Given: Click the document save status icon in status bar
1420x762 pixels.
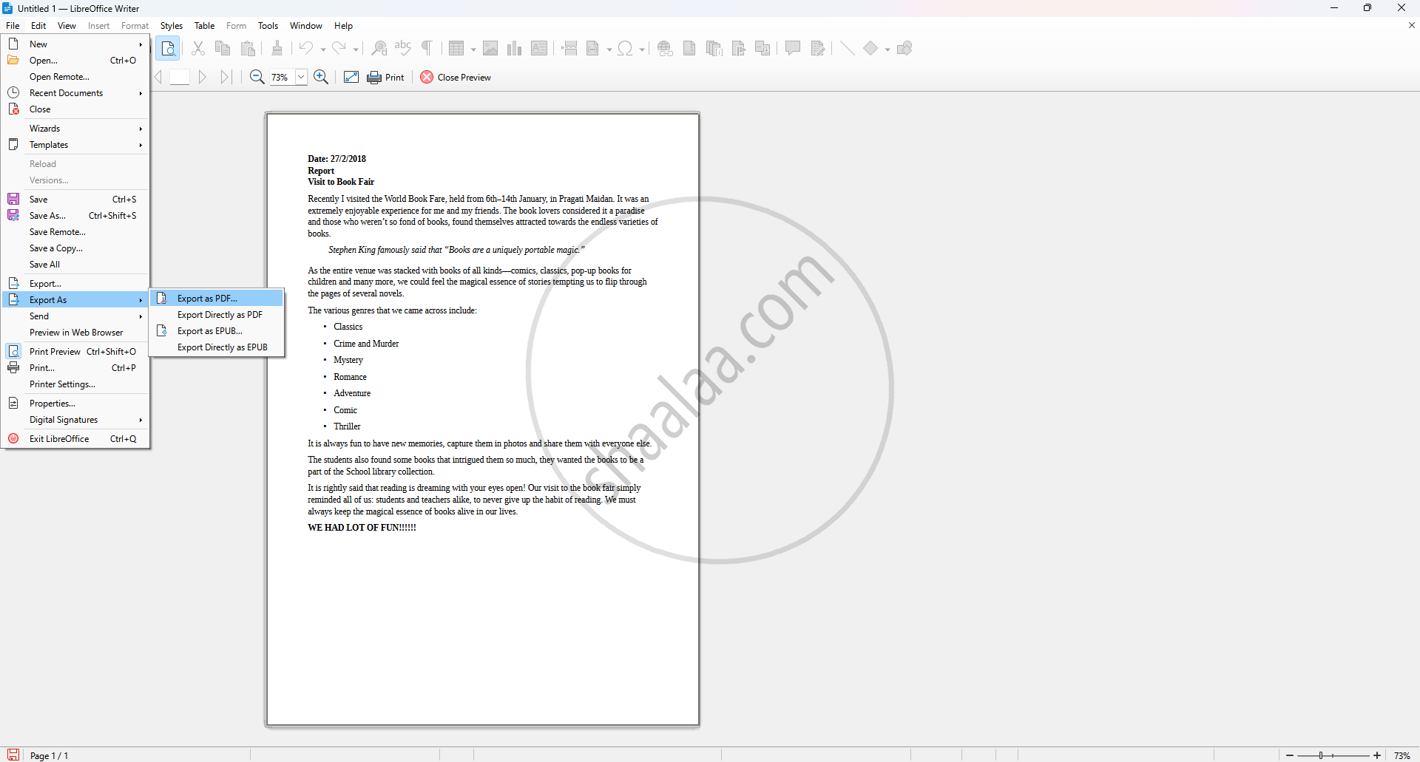Looking at the screenshot, I should [x=13, y=755].
